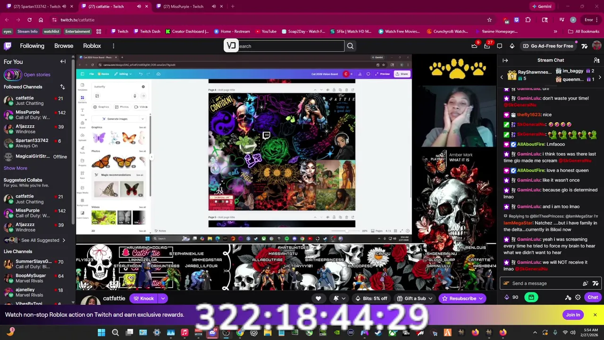Click the Resubscribe dropdown button
Screen dimensions: 604x340
463,298
